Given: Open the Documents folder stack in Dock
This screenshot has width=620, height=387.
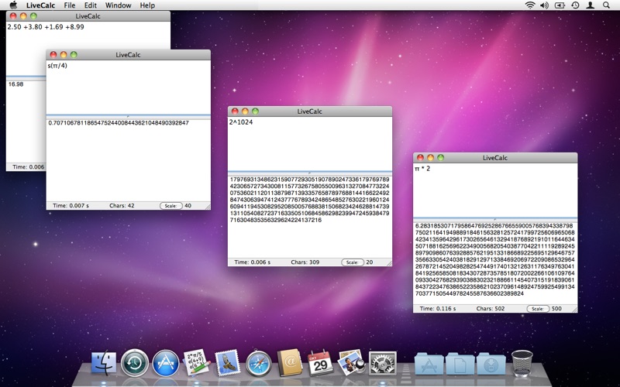Looking at the screenshot, I should tap(460, 364).
